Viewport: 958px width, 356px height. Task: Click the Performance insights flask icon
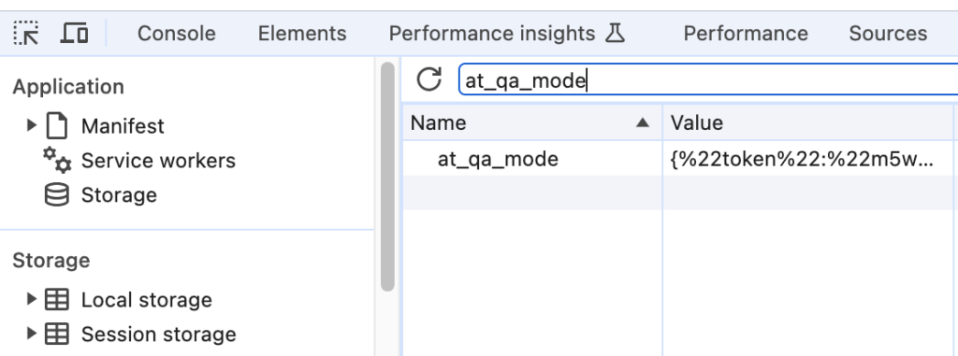(616, 33)
